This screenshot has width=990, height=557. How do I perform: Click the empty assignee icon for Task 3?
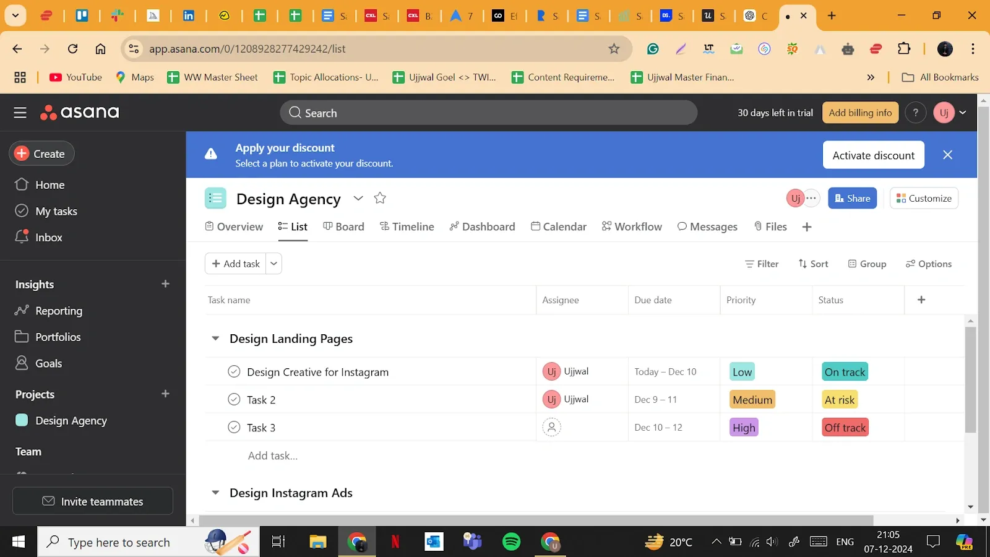pos(551,428)
